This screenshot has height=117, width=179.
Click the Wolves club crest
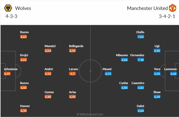point(8,8)
